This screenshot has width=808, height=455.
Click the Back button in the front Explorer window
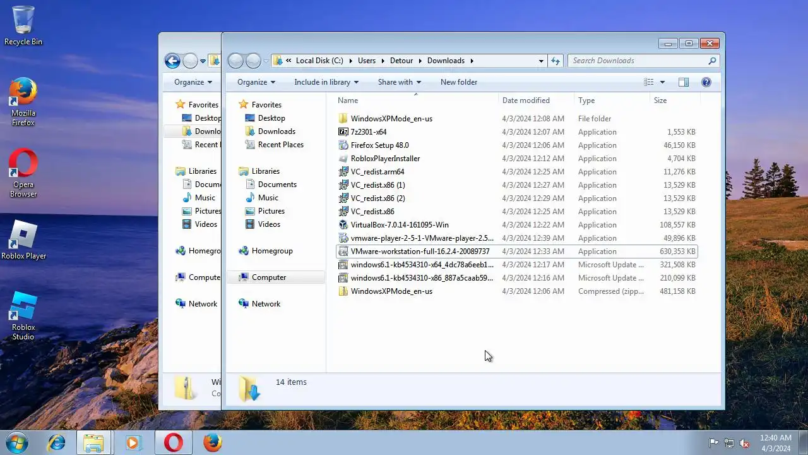235,61
